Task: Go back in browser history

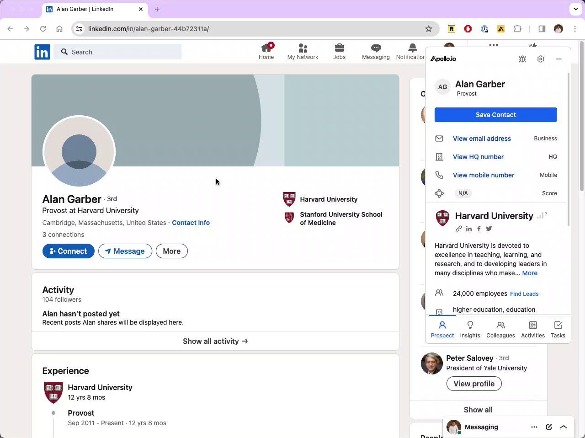Action: pyautogui.click(x=10, y=29)
